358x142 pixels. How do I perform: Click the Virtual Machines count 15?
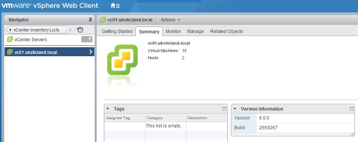[184, 51]
